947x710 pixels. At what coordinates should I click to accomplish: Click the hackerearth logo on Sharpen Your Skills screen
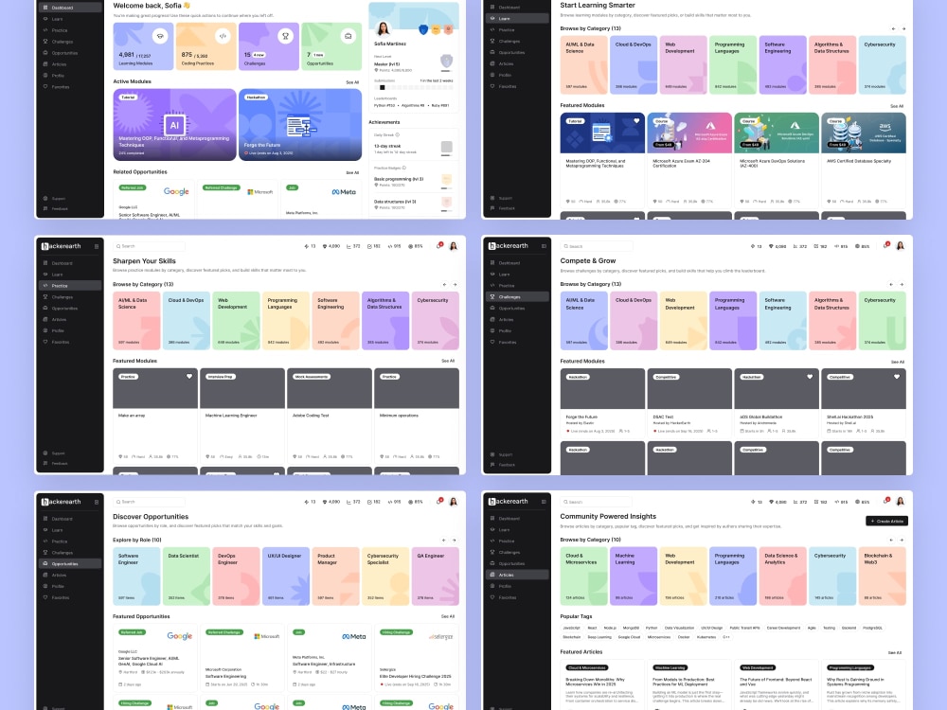[x=61, y=246]
